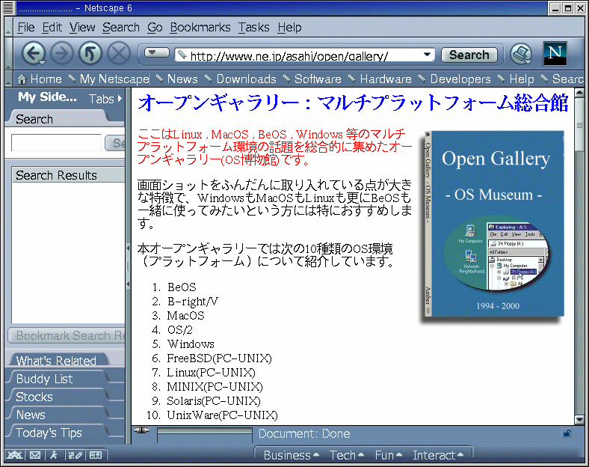
Task: Switch to the News sidebar tab
Action: 56,415
